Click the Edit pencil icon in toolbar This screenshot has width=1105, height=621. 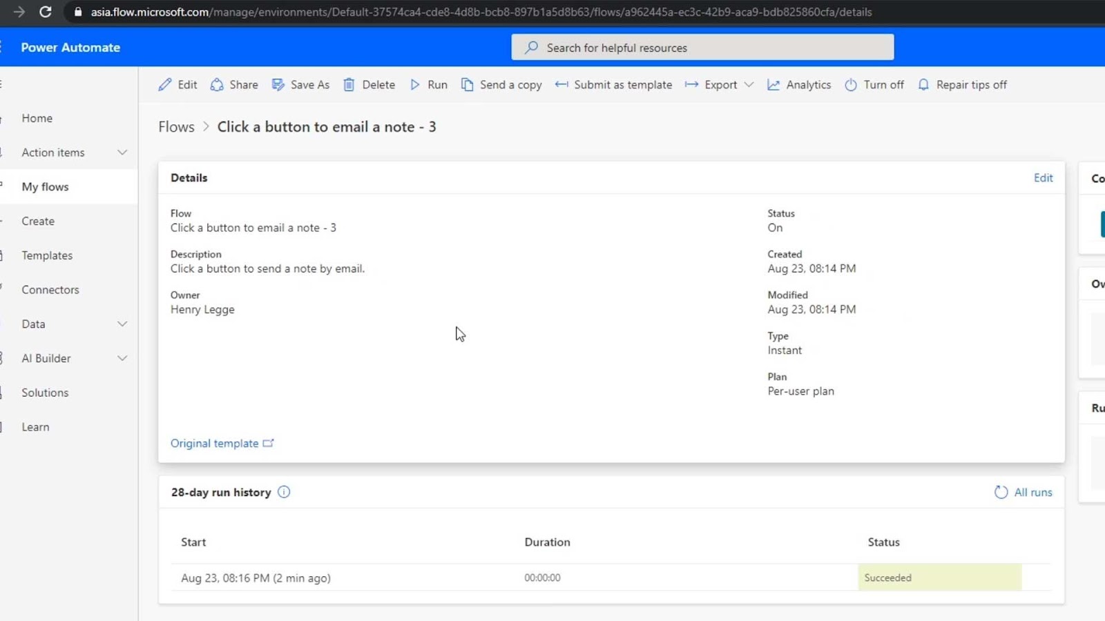(x=164, y=85)
